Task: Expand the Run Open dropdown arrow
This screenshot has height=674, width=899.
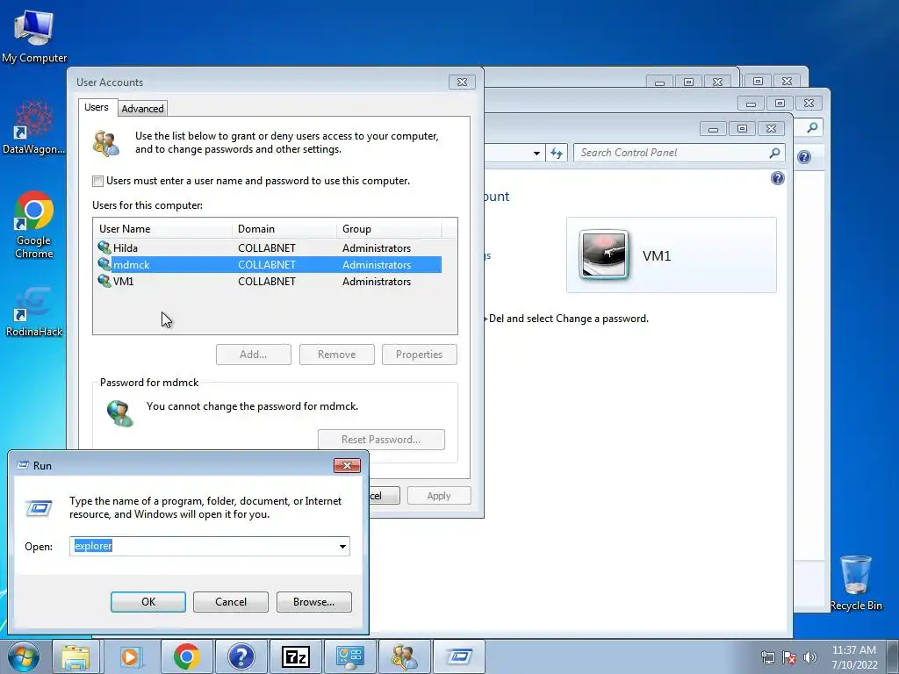Action: [x=343, y=546]
